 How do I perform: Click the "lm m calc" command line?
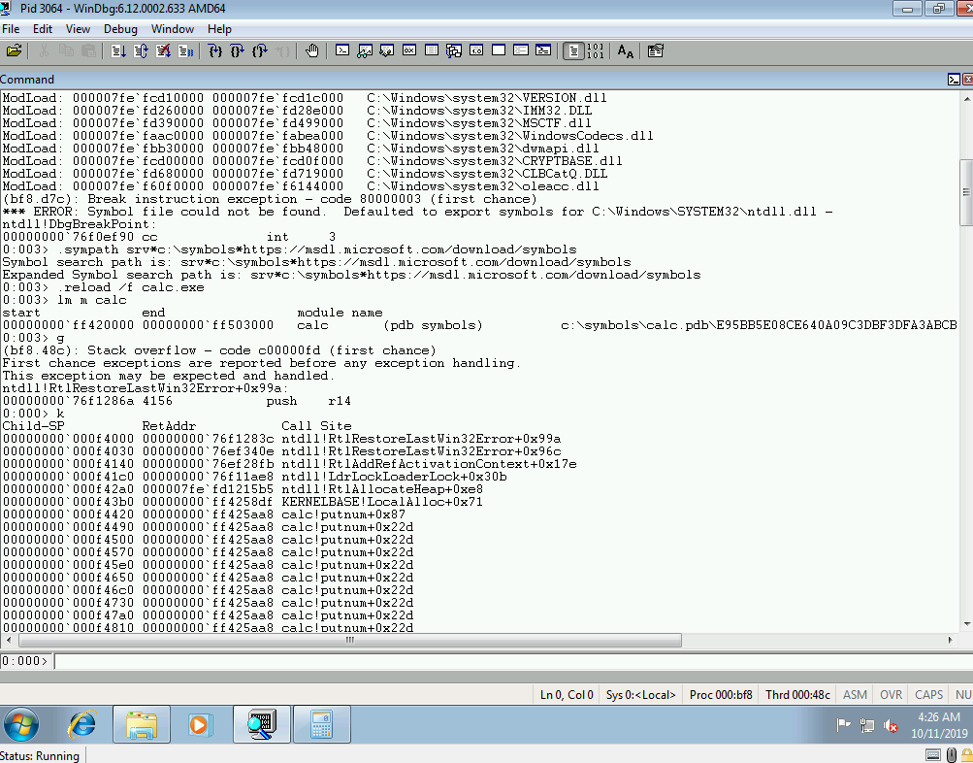pos(65,300)
